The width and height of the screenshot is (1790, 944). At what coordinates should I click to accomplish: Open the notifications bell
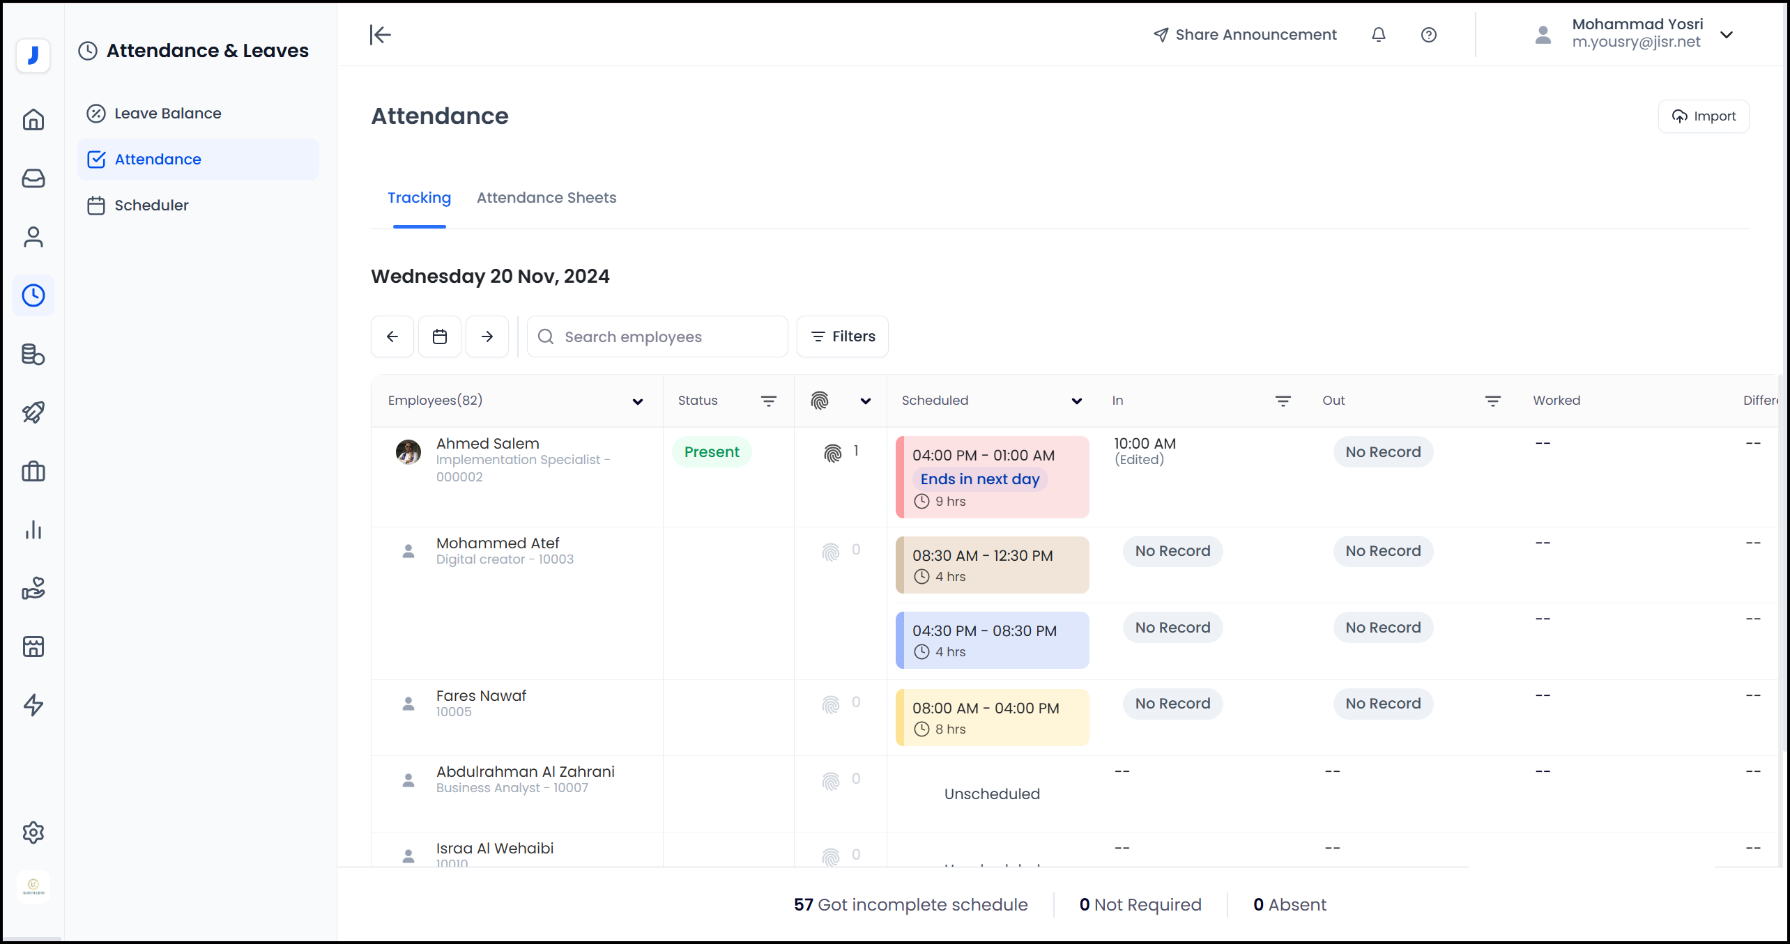tap(1378, 35)
